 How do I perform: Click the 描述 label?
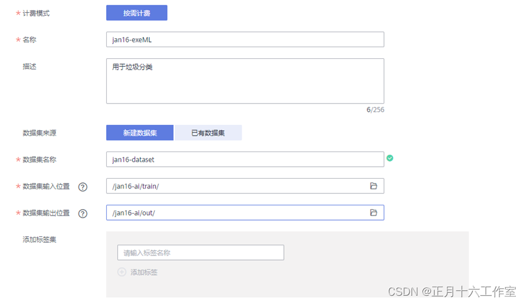point(30,67)
